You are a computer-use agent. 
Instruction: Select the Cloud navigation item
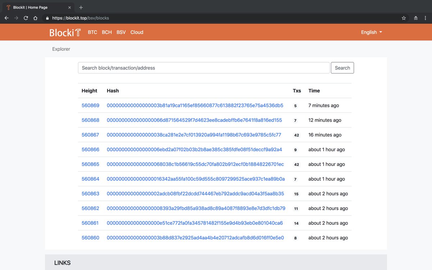(x=137, y=32)
